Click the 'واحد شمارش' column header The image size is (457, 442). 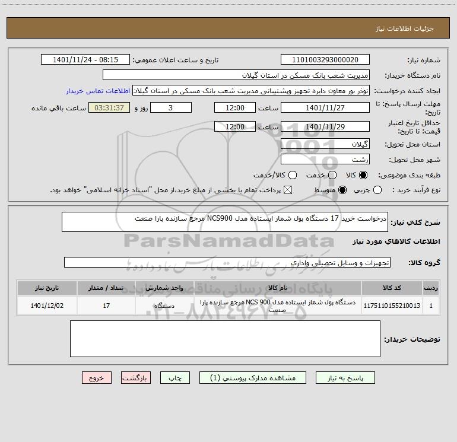(x=164, y=288)
